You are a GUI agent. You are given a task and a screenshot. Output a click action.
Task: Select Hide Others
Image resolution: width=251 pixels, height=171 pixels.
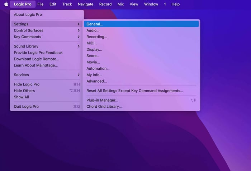coord(47,91)
